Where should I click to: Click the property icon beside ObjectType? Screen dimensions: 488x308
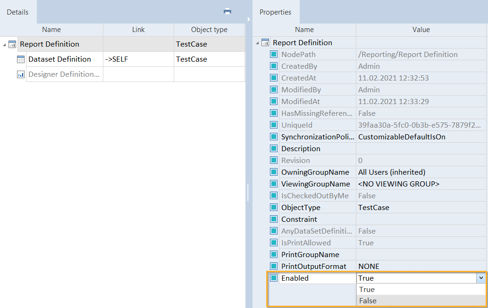pyautogui.click(x=274, y=208)
